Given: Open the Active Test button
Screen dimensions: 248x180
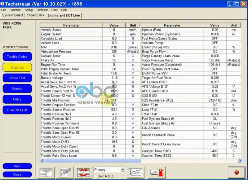Looking at the screenshot, I should click(x=17, y=78).
